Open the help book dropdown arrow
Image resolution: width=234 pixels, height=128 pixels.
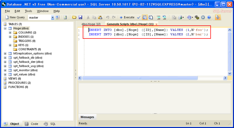[192, 17]
